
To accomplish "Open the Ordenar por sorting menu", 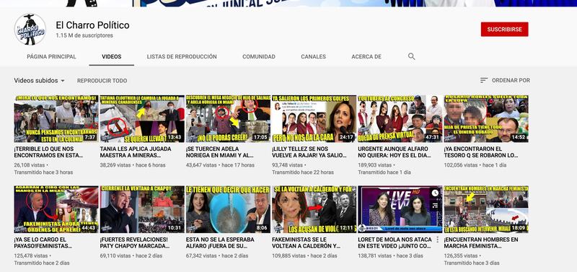I will pyautogui.click(x=505, y=80).
